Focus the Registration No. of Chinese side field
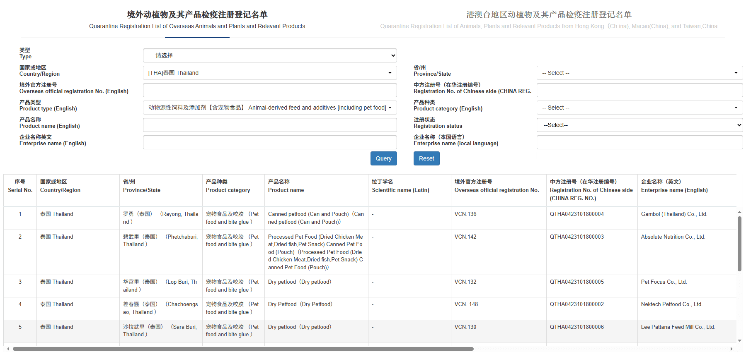The height and width of the screenshot is (352, 746). click(639, 90)
